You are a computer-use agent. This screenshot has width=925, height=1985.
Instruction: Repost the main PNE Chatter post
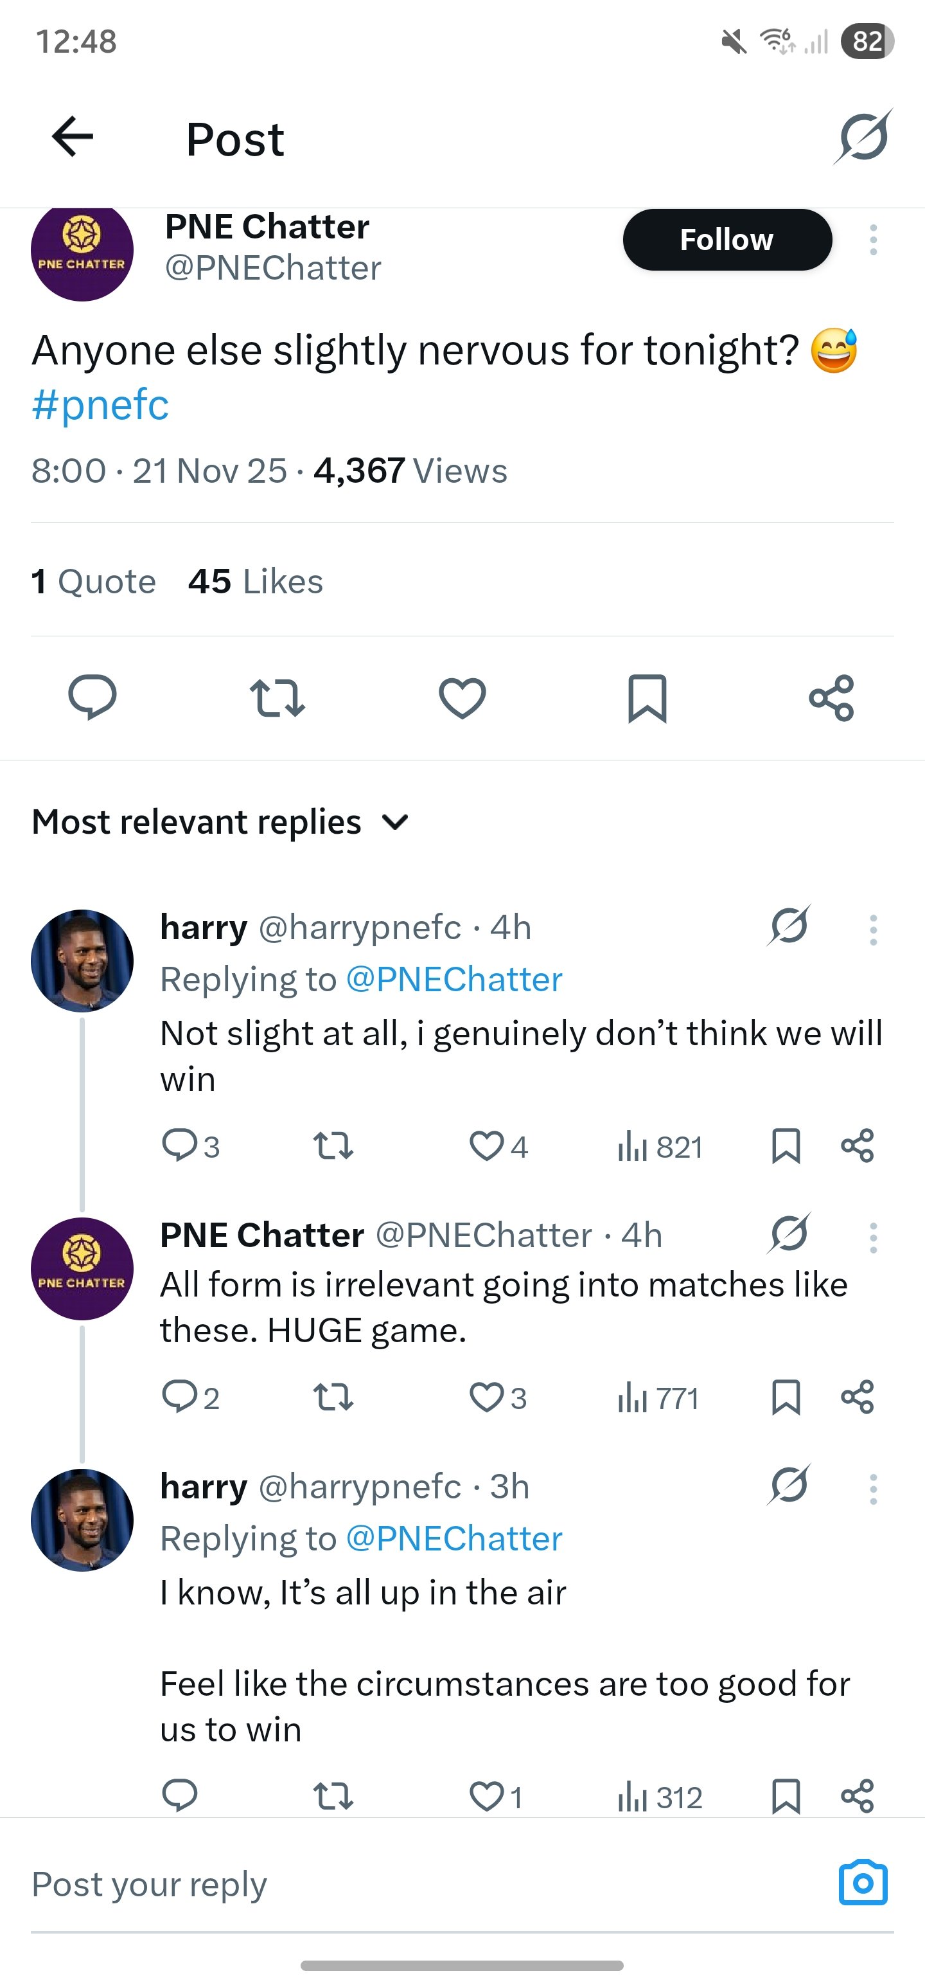277,697
